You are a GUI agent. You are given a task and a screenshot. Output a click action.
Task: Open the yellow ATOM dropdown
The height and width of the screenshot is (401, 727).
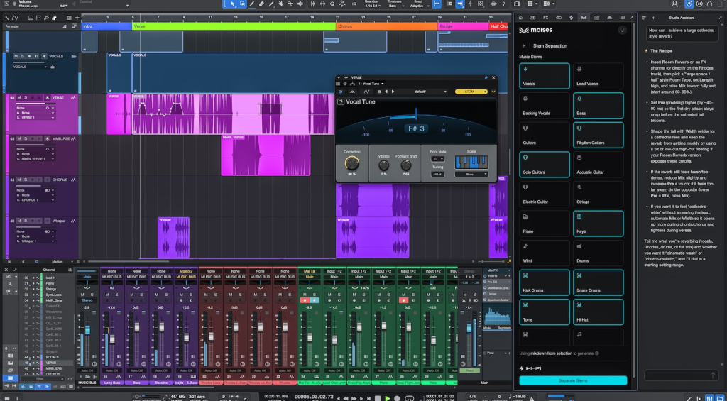471,92
